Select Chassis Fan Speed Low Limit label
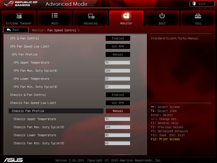This screenshot has height=163, width=217. [x=33, y=103]
